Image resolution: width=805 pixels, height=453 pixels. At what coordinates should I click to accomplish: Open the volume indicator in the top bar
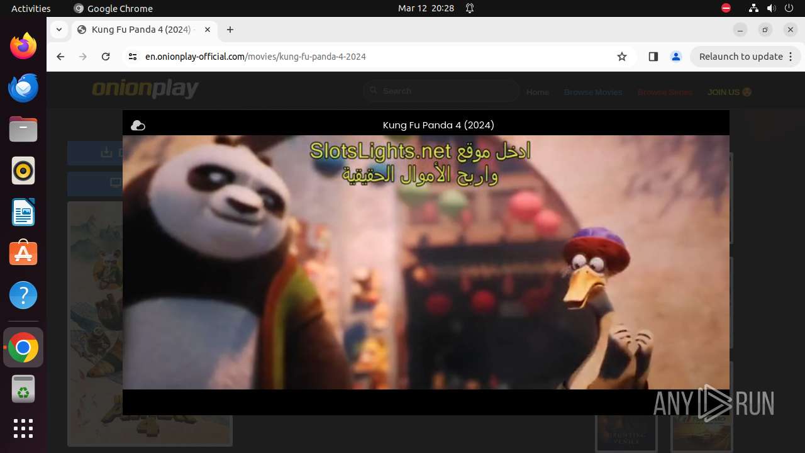pyautogui.click(x=772, y=8)
